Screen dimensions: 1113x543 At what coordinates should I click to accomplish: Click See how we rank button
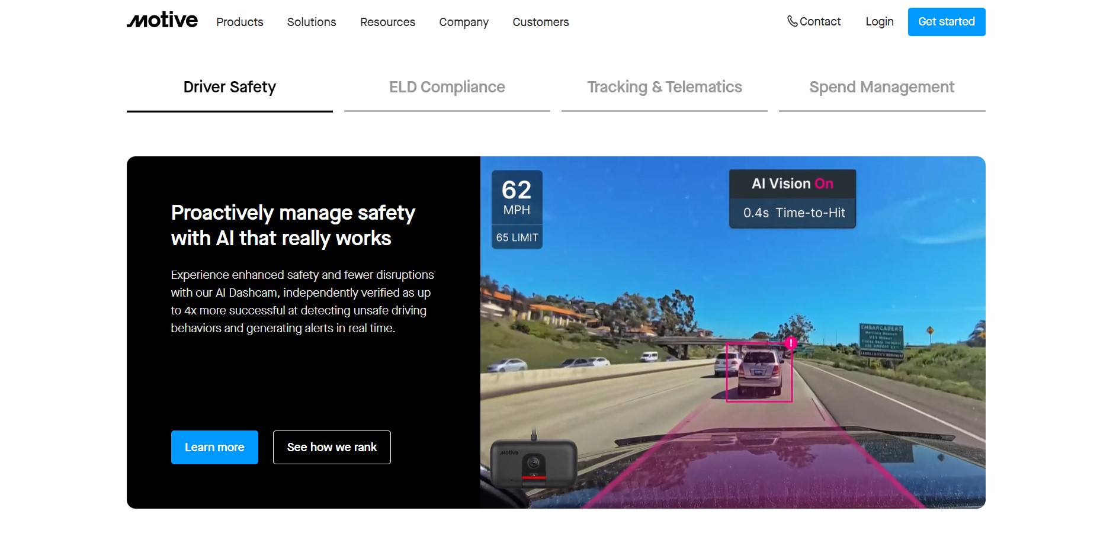point(332,447)
